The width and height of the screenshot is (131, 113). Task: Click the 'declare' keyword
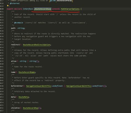(18, 9)
